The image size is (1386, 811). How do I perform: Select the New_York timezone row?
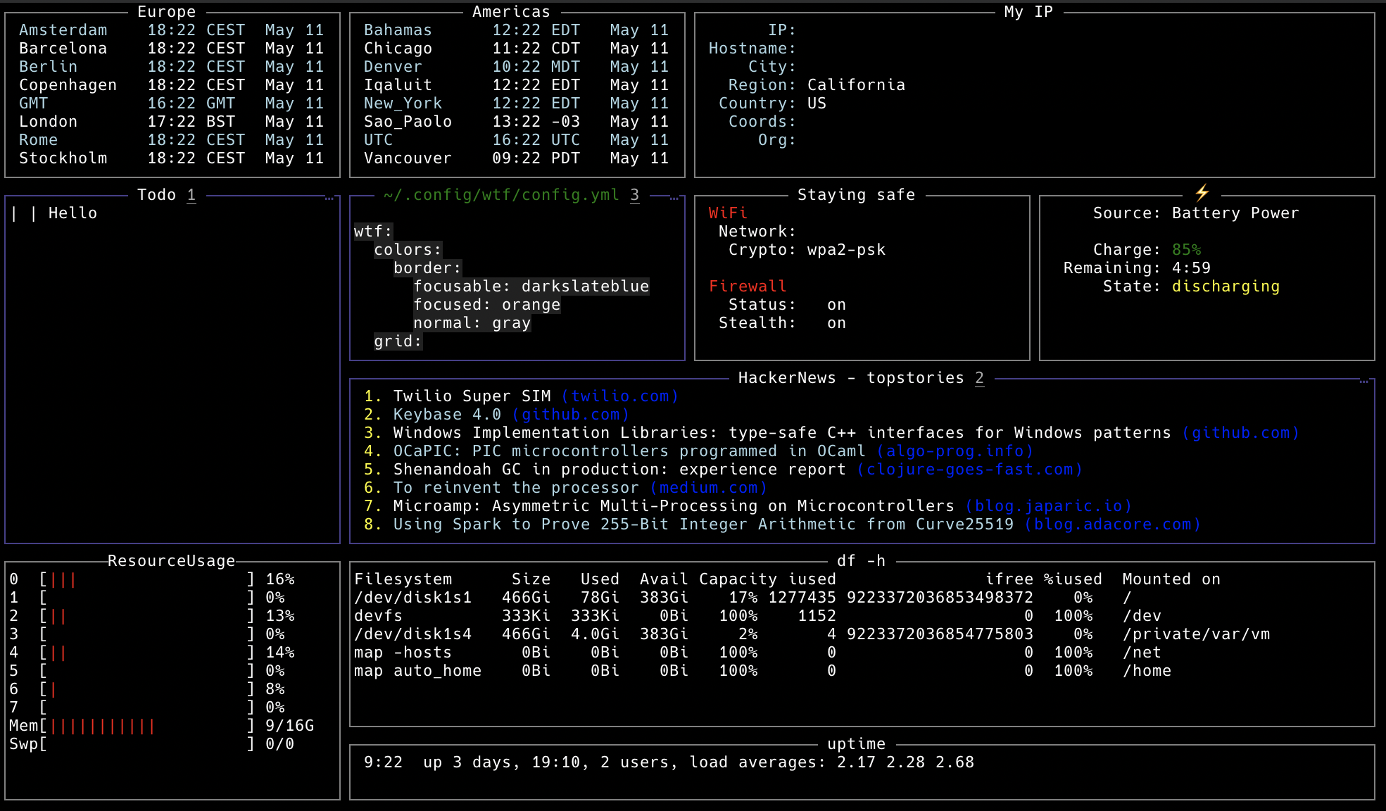(x=403, y=103)
